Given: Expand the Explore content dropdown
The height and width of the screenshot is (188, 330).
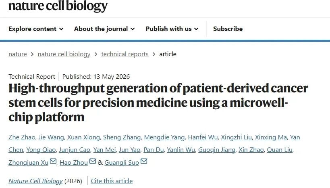Looking at the screenshot, I should (36, 29).
